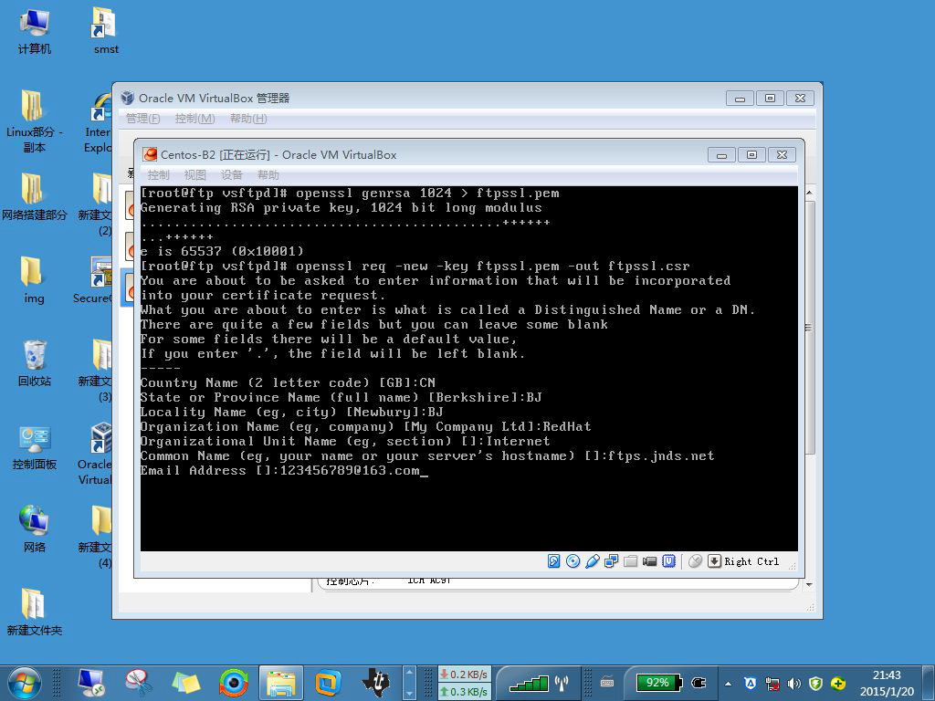The width and height of the screenshot is (935, 701).
Task: Minimize the Centos-B2 VM window
Action: point(721,155)
